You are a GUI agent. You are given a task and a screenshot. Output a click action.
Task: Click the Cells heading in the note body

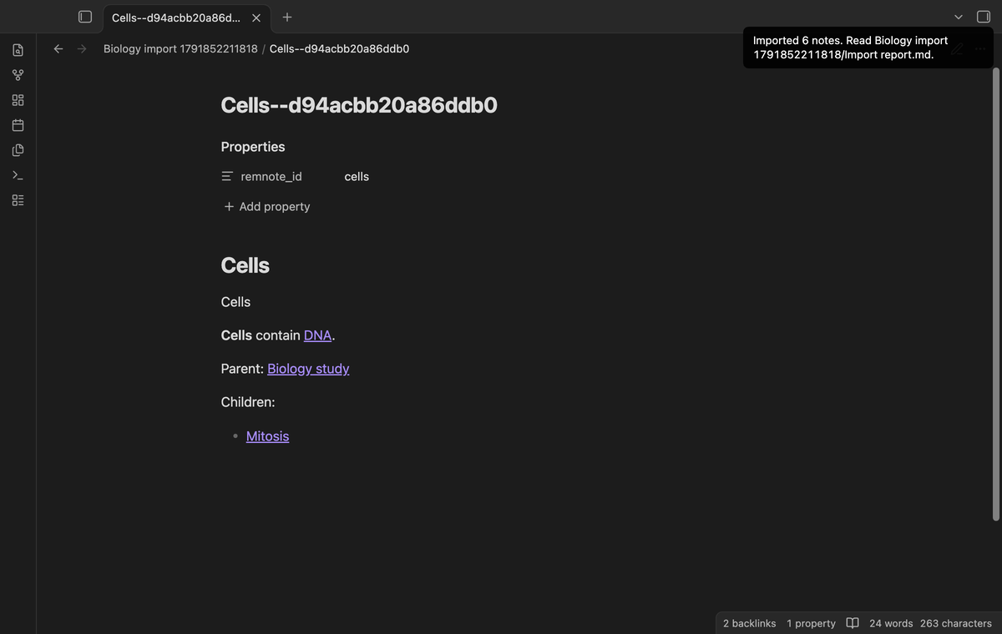(x=245, y=265)
